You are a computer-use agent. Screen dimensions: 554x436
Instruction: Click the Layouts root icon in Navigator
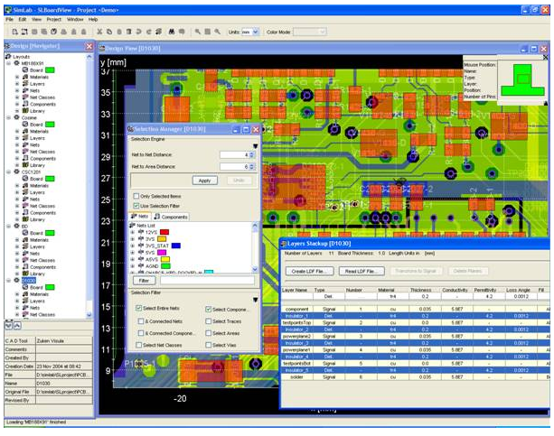coord(8,57)
